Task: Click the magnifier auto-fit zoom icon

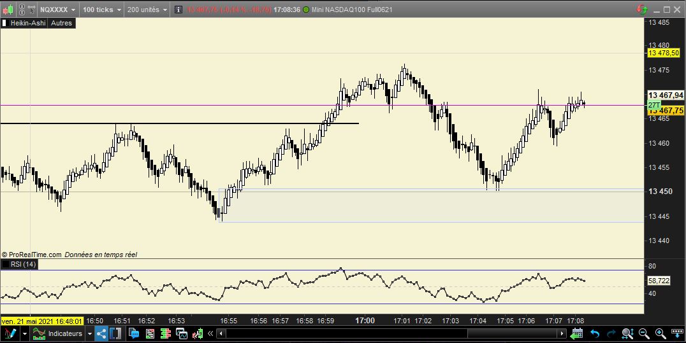Action: pos(628,334)
